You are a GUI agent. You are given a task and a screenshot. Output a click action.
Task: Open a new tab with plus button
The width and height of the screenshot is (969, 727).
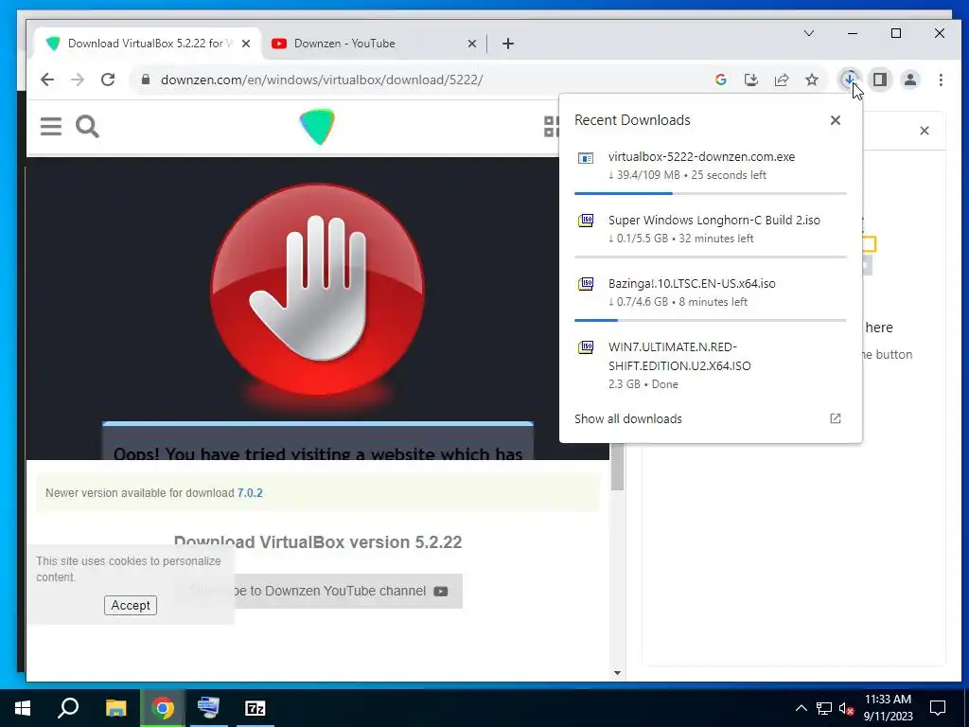(x=508, y=44)
